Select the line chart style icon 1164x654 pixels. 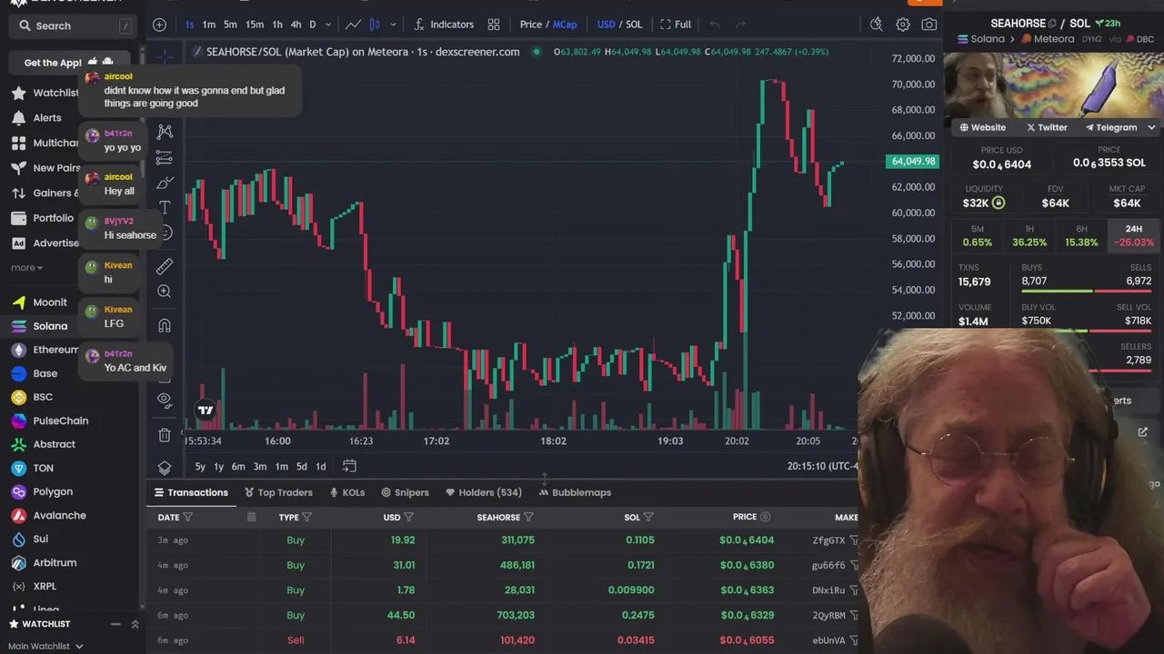(353, 25)
